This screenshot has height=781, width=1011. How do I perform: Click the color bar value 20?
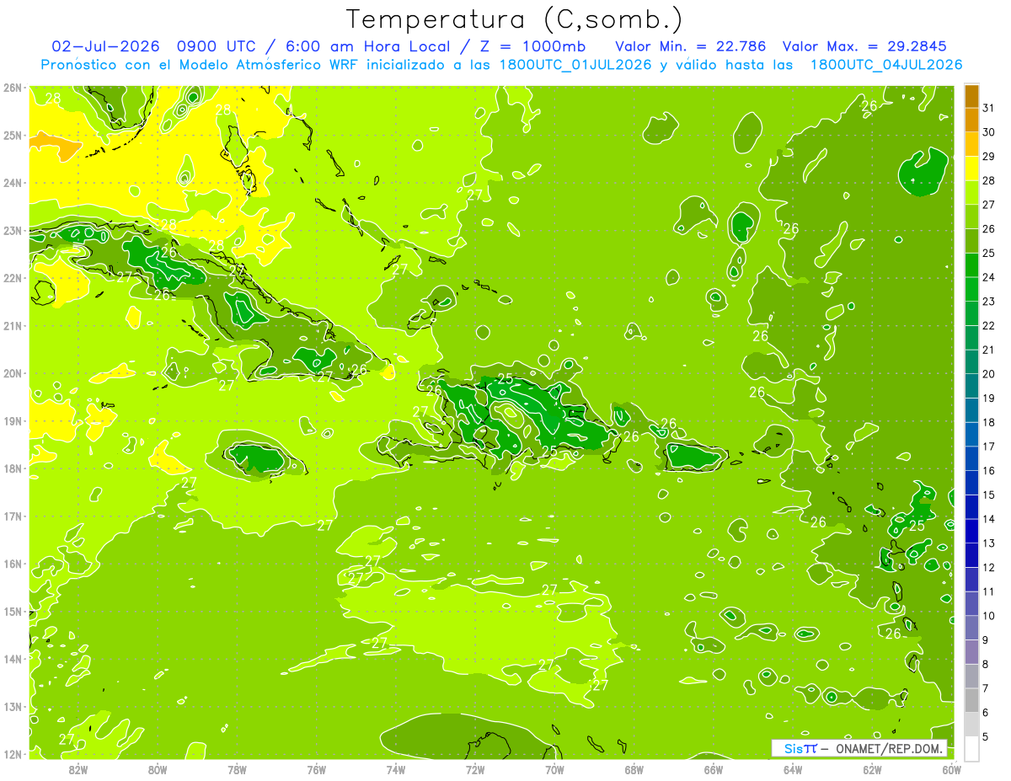coord(989,374)
